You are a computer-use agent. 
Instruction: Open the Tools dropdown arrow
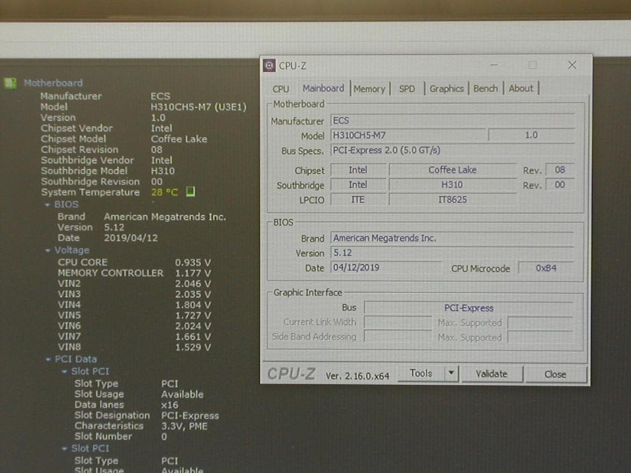(450, 373)
